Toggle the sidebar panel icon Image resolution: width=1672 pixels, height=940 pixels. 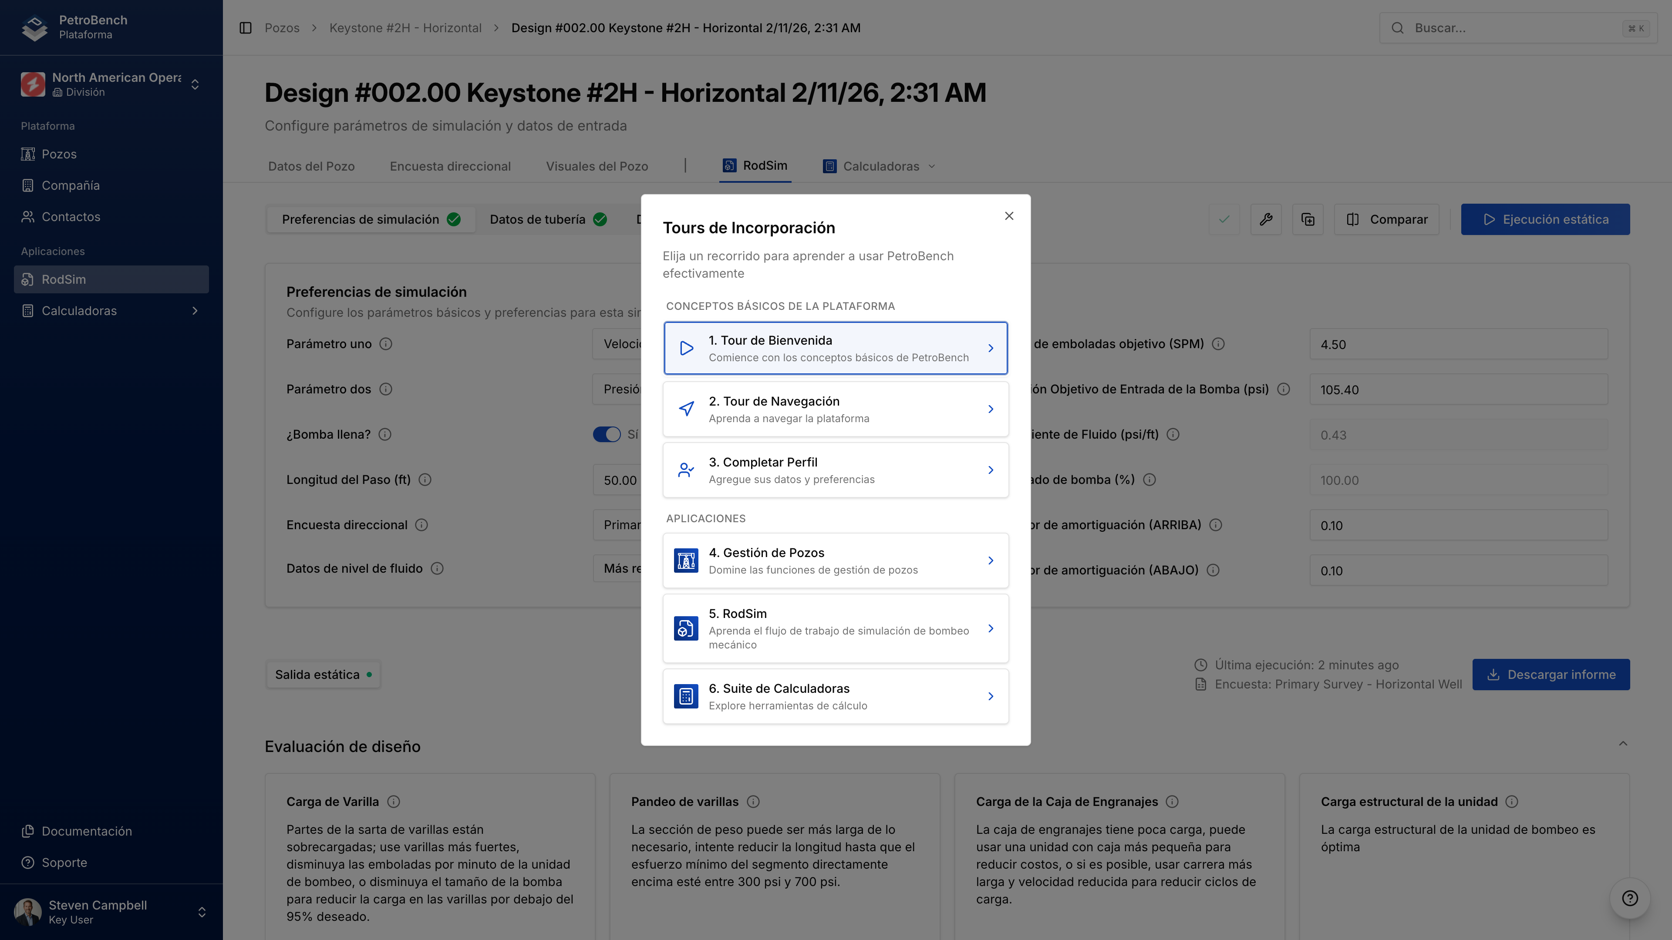tap(245, 28)
